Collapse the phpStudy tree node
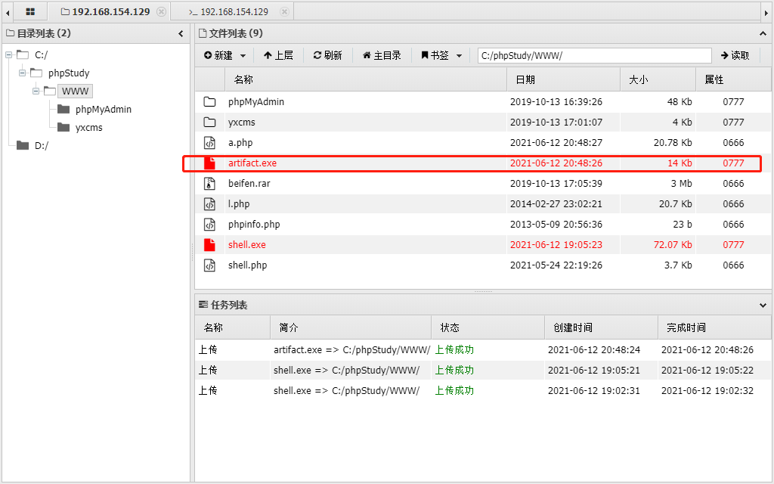The height and width of the screenshot is (484, 774). [x=22, y=73]
